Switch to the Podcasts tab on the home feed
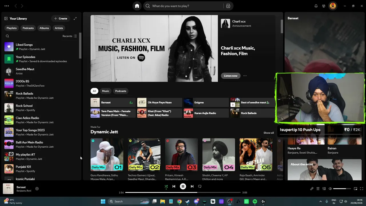The width and height of the screenshot is (366, 206). (121, 91)
